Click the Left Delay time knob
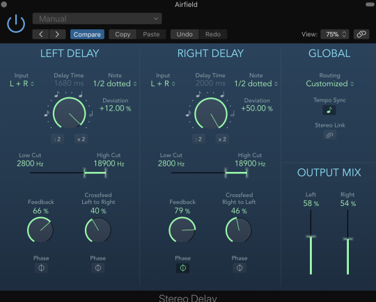Viewport: 376px width, 302px height. 70,113
